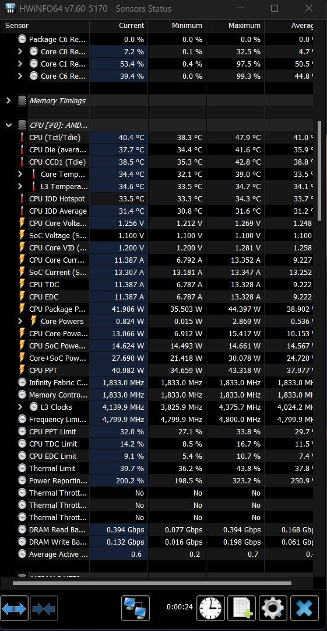Image resolution: width=327 pixels, height=631 pixels.
Task: Click the Sensor column header
Action: pos(44,25)
